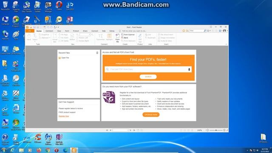Select the Fit Width option
Image resolution: width=272 pixels, height=153 pixels.
pos(63,38)
